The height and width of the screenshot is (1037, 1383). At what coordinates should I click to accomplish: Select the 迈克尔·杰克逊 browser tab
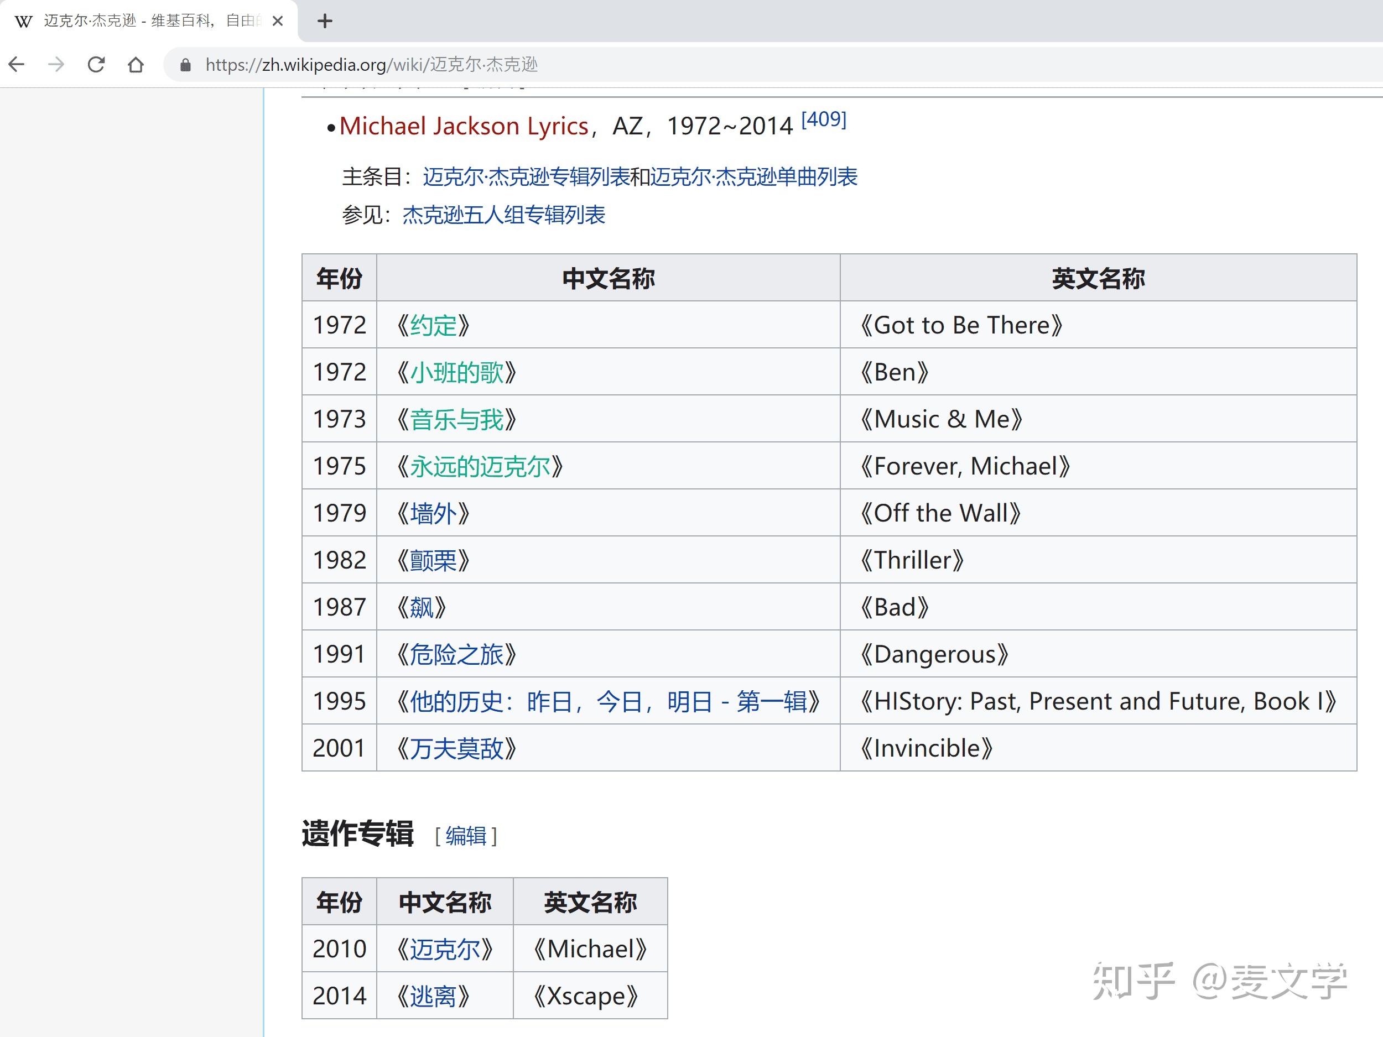coord(150,21)
